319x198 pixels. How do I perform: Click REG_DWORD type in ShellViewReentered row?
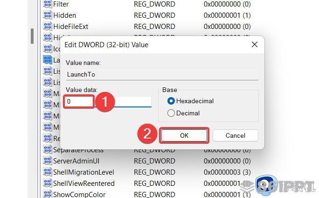tap(154, 184)
